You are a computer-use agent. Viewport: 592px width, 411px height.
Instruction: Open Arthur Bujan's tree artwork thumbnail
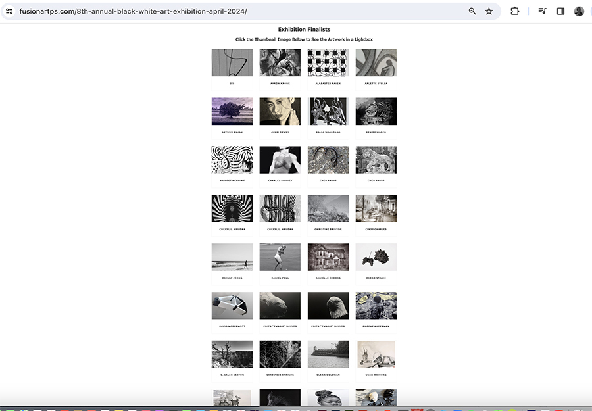pyautogui.click(x=232, y=111)
